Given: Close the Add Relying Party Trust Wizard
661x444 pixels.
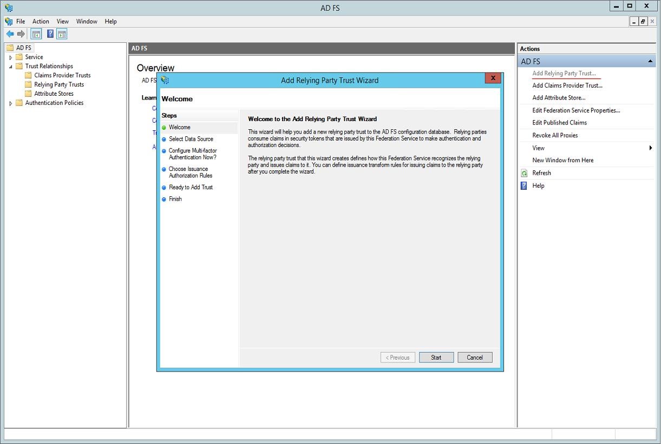Looking at the screenshot, I should 492,78.
